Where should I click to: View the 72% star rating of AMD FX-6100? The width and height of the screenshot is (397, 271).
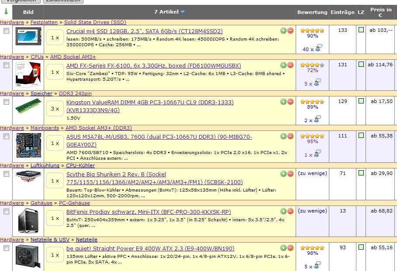point(312,65)
